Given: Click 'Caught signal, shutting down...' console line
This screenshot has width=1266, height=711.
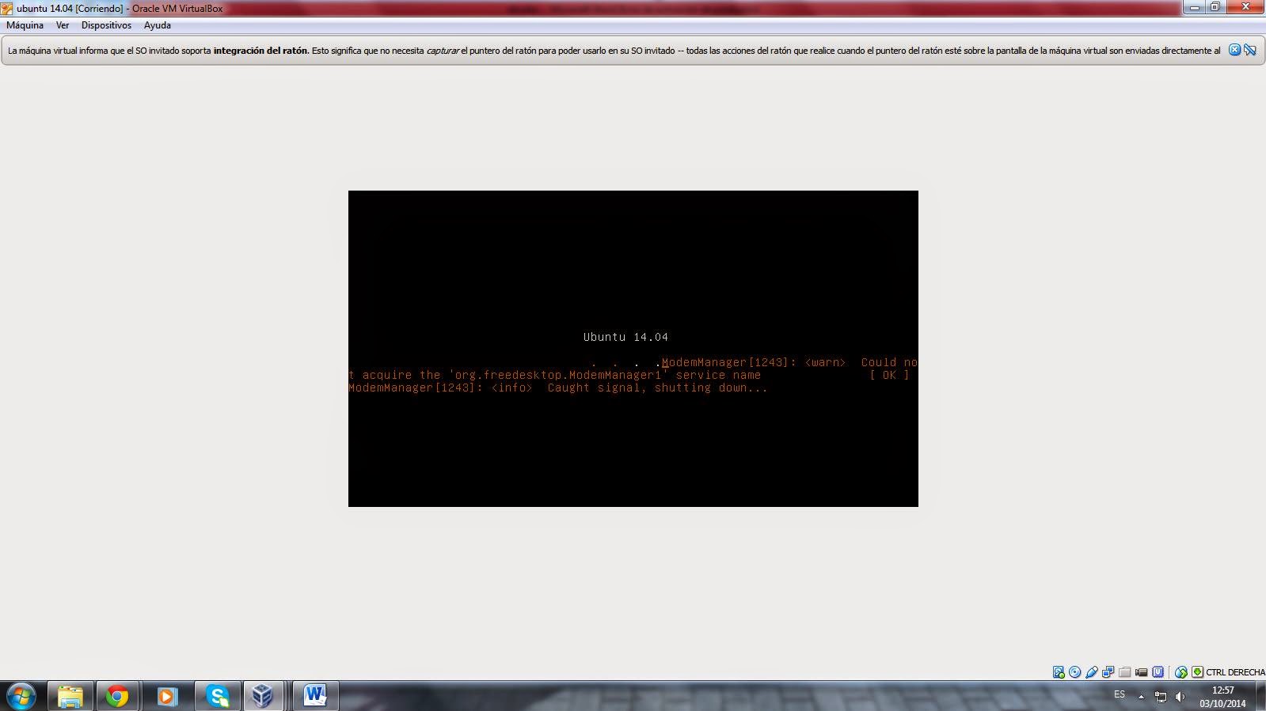Looking at the screenshot, I should 657,388.
